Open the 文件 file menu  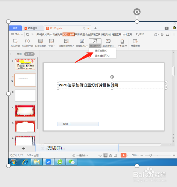(17, 34)
